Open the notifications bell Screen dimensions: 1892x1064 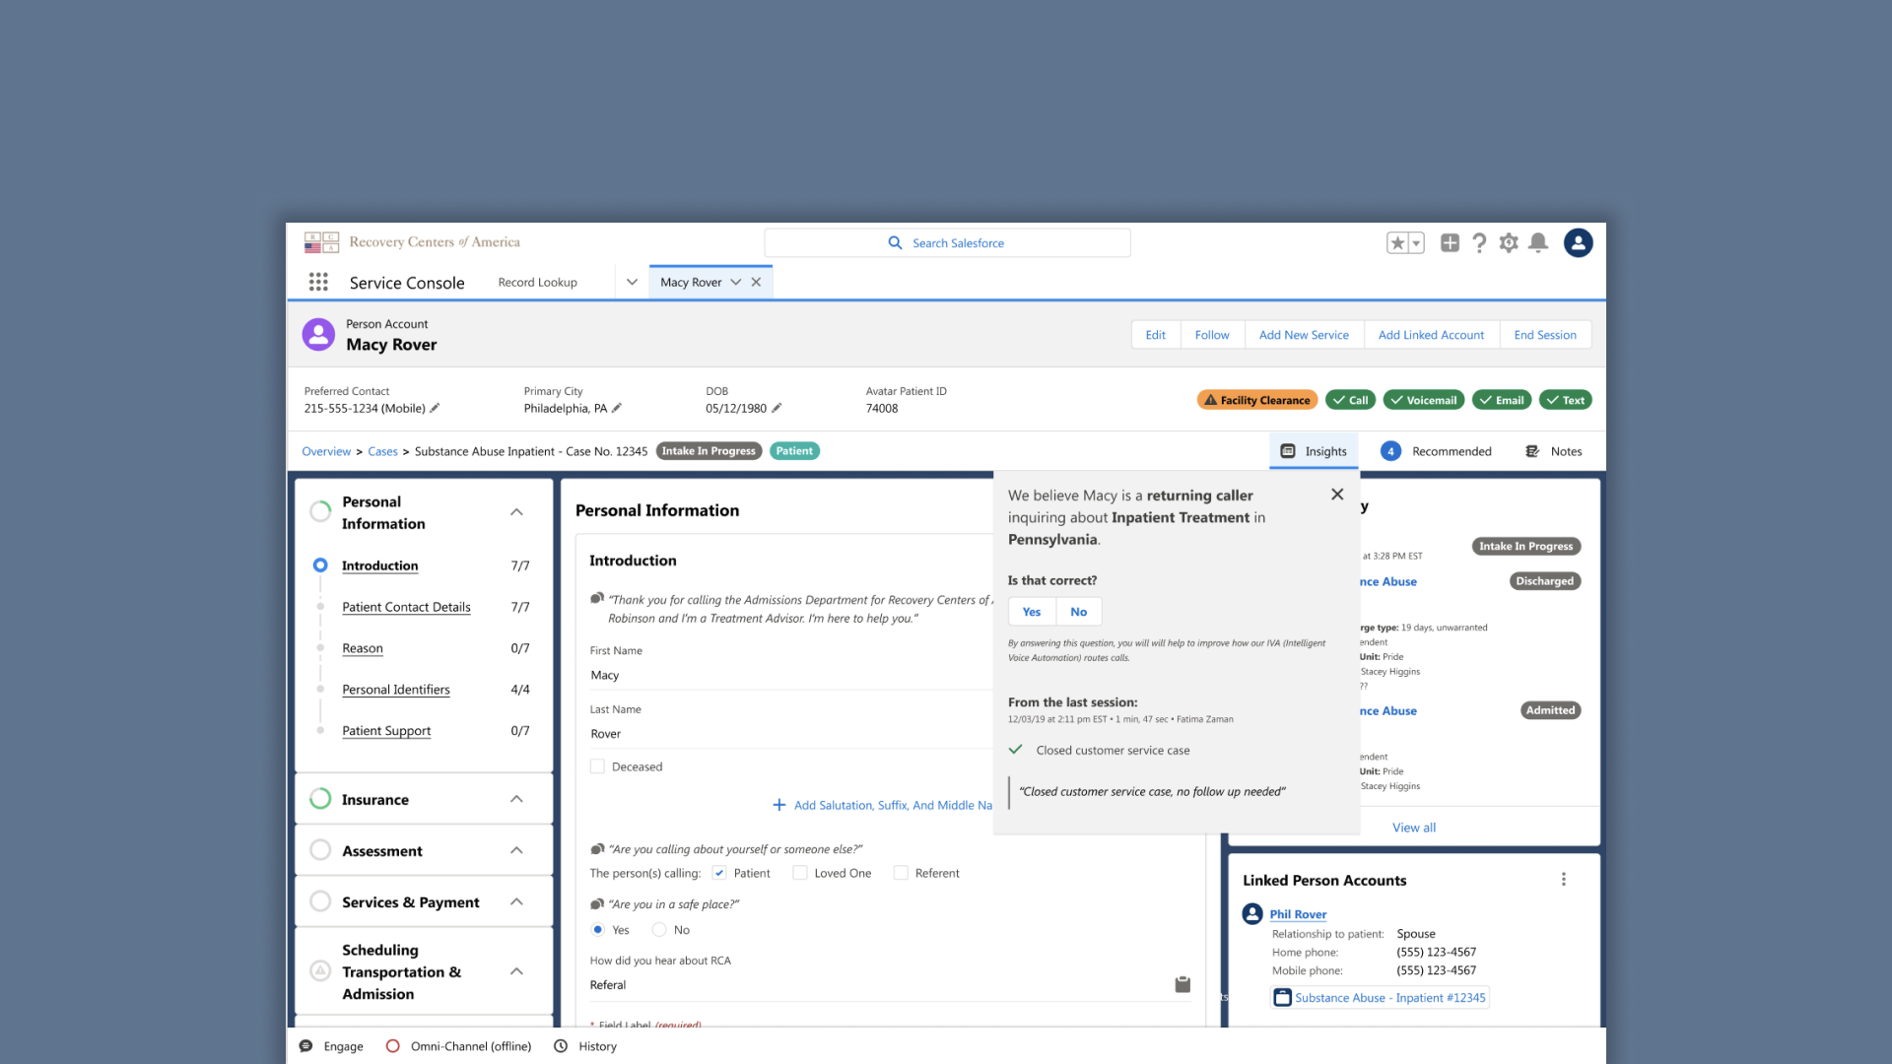pos(1538,242)
